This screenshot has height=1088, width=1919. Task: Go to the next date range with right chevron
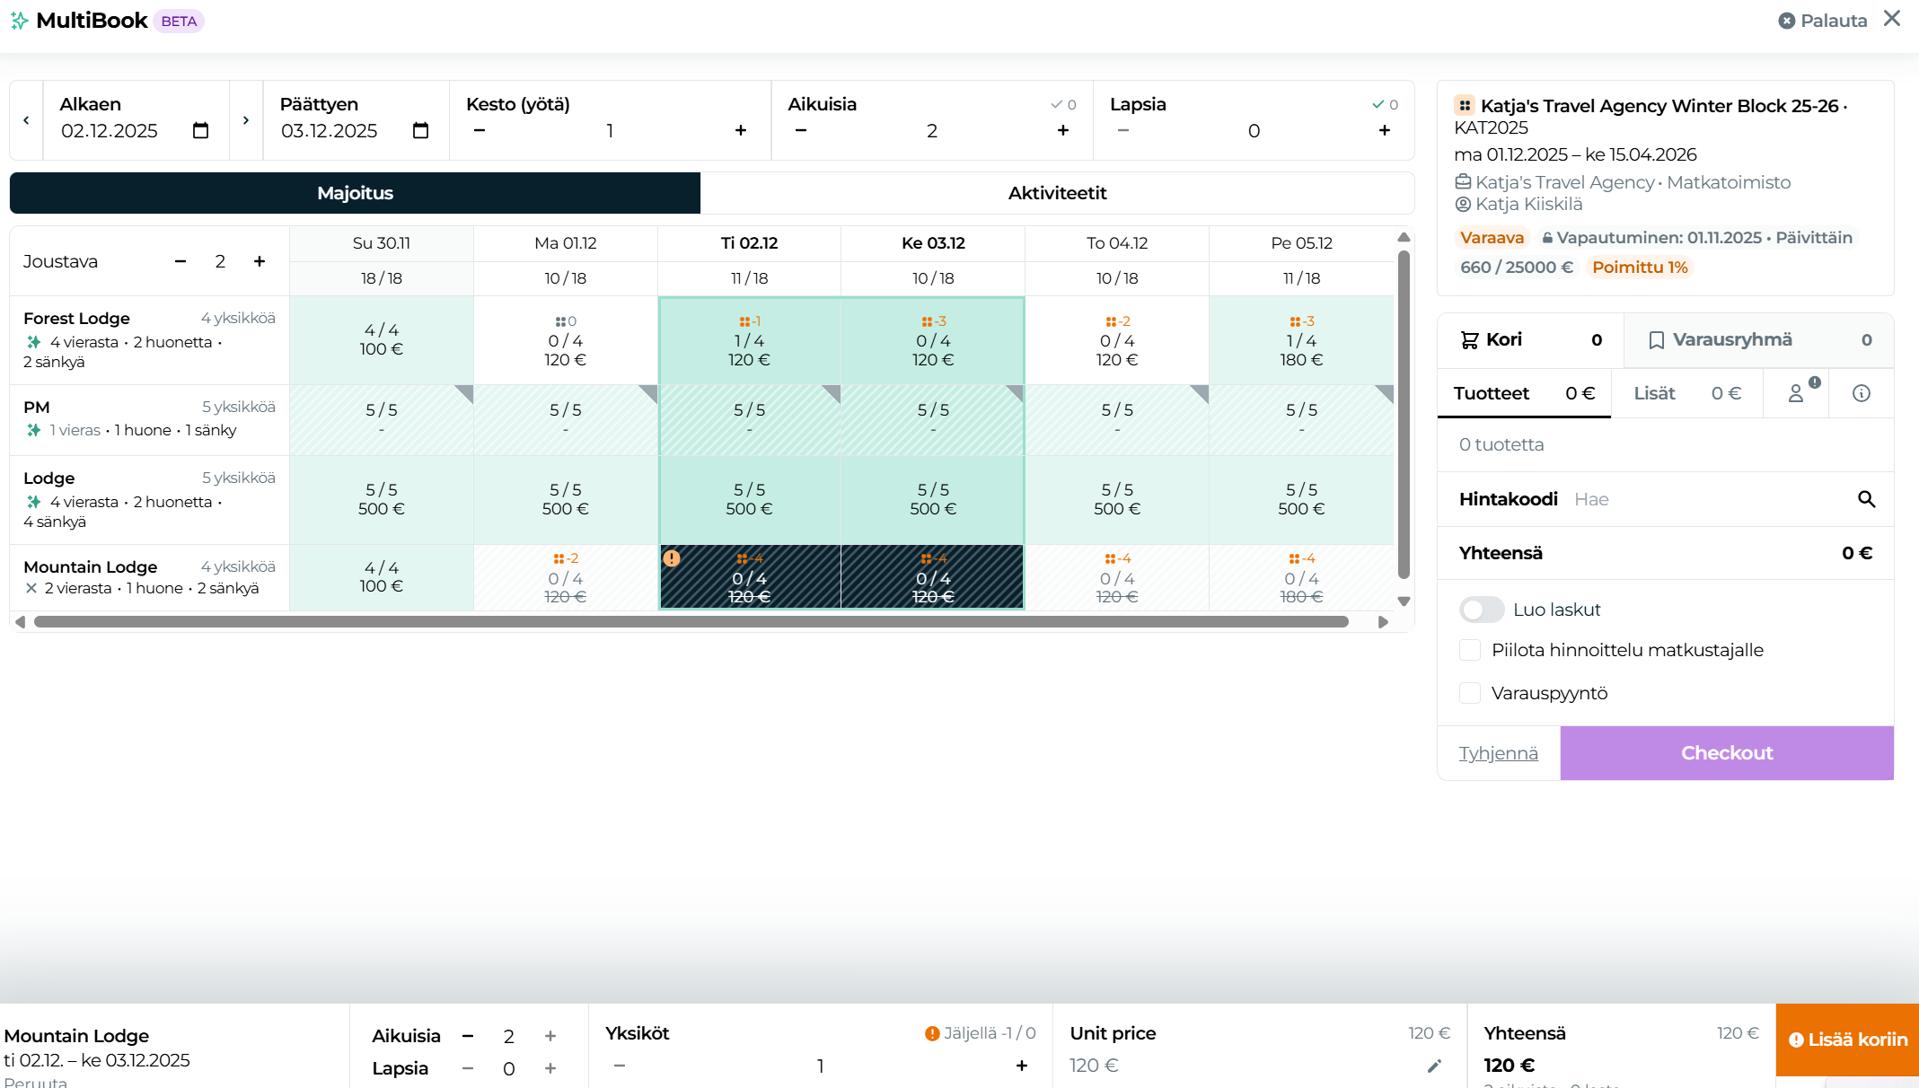[245, 120]
